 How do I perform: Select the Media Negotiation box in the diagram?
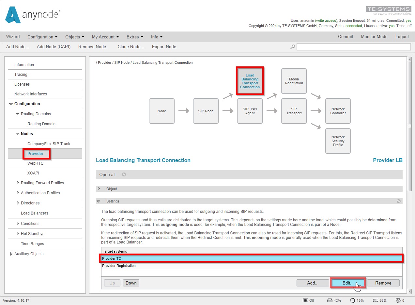[x=294, y=81]
